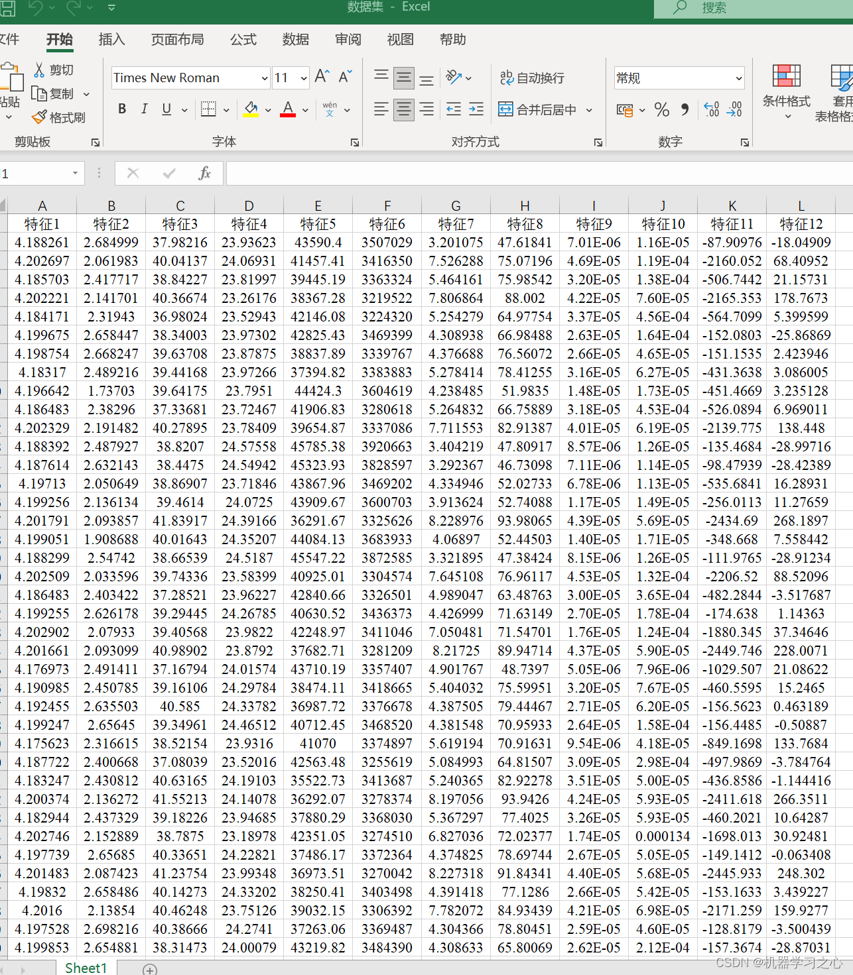Open Conditional Formatting (条件格式)

[x=787, y=91]
